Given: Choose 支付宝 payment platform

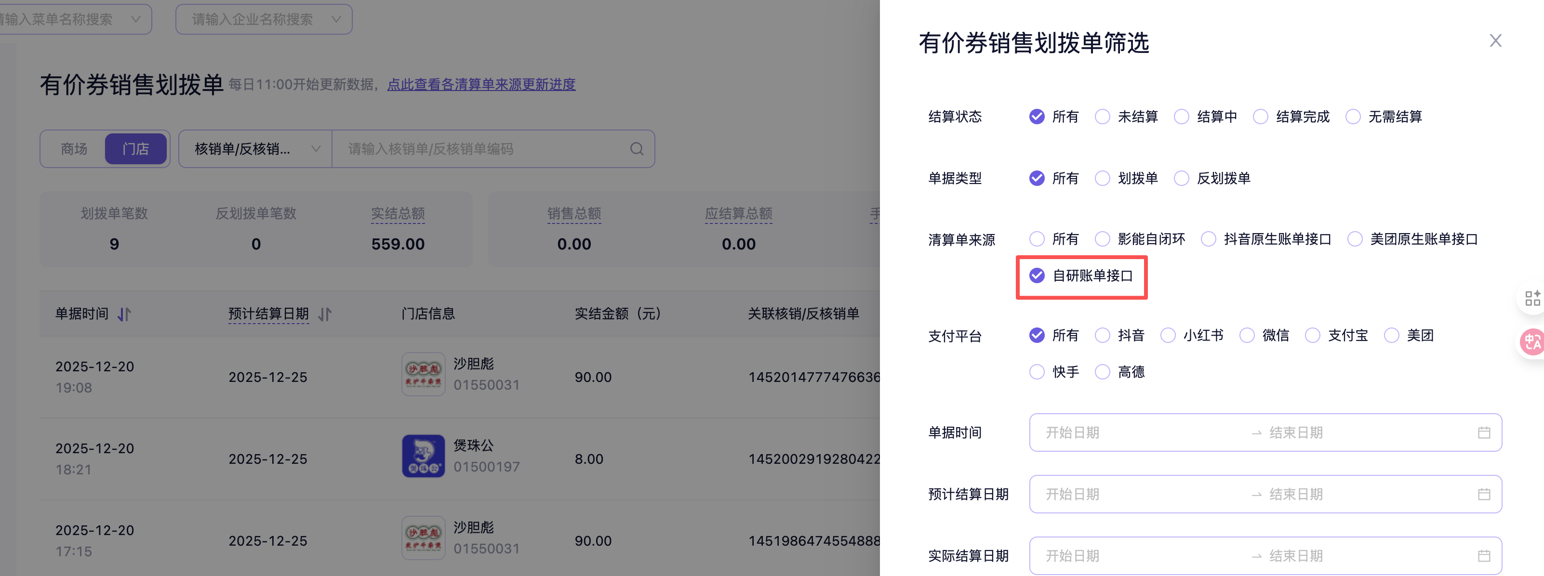Looking at the screenshot, I should [x=1312, y=335].
